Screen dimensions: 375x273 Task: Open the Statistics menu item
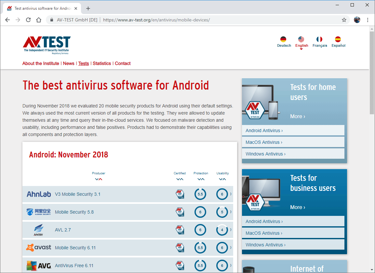[x=102, y=64]
